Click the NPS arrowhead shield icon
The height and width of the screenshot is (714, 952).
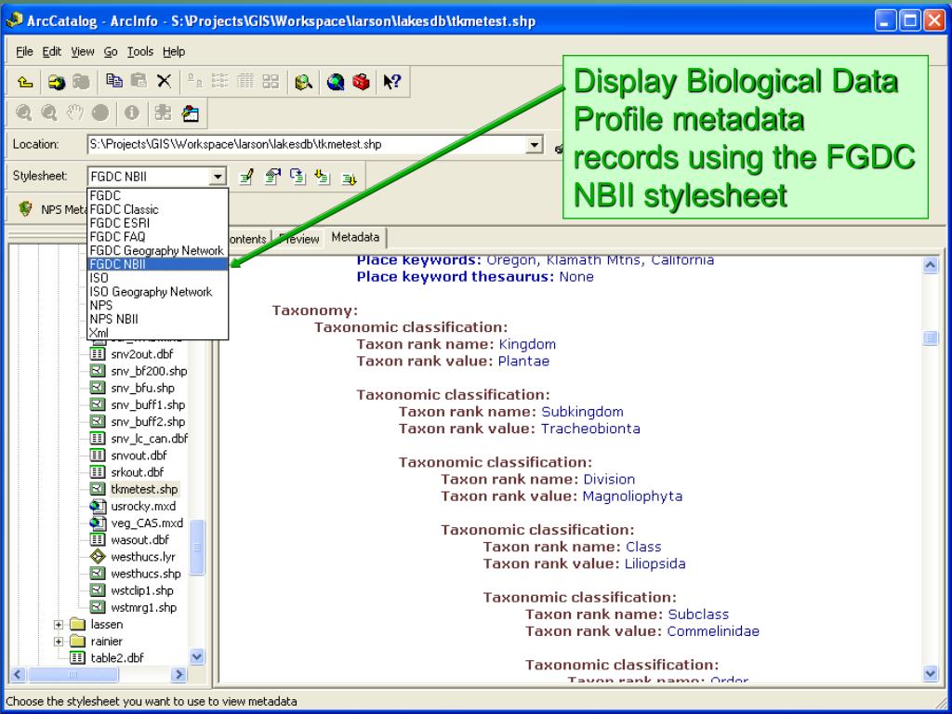coord(25,209)
